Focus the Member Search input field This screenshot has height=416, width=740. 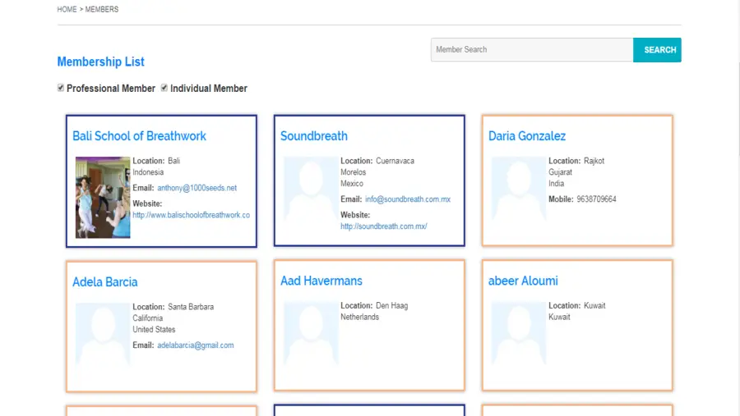click(531, 50)
